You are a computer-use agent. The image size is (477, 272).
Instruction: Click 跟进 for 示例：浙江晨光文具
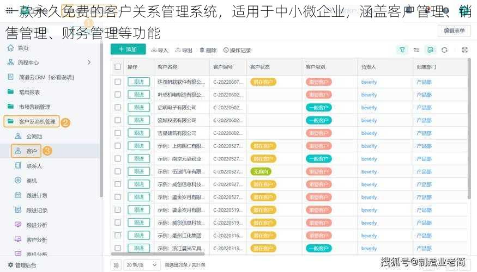coord(138,248)
